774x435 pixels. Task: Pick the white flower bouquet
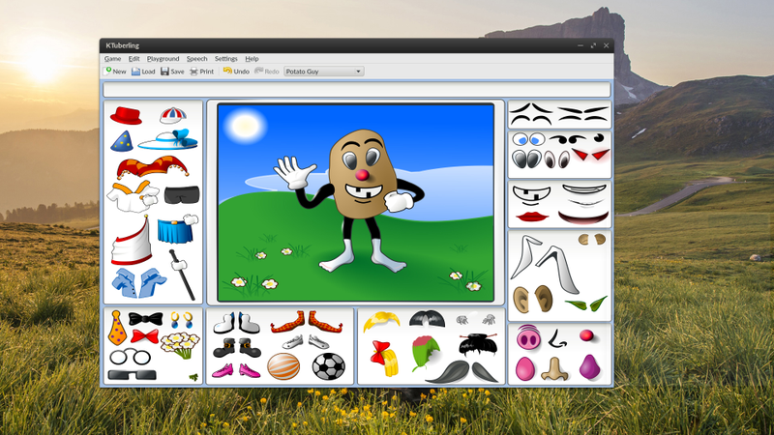[x=180, y=345]
